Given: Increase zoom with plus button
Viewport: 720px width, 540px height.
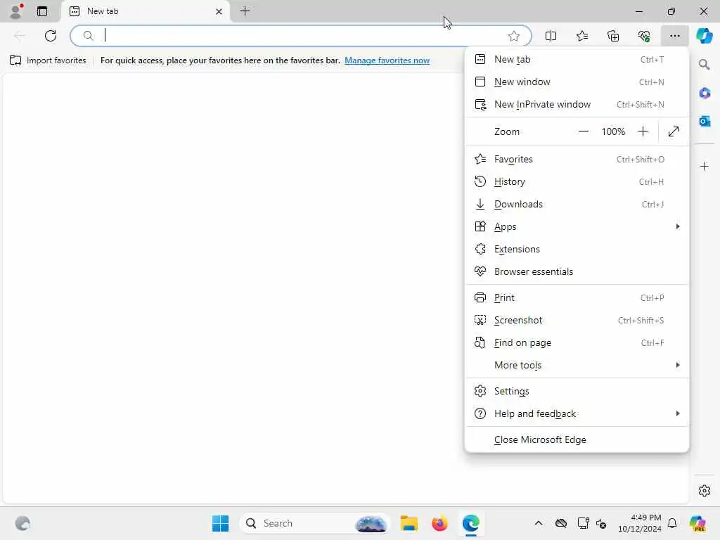Looking at the screenshot, I should pyautogui.click(x=643, y=131).
